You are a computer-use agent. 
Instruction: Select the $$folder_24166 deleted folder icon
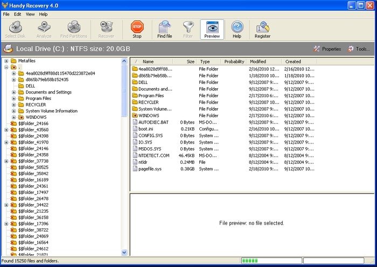[13, 124]
